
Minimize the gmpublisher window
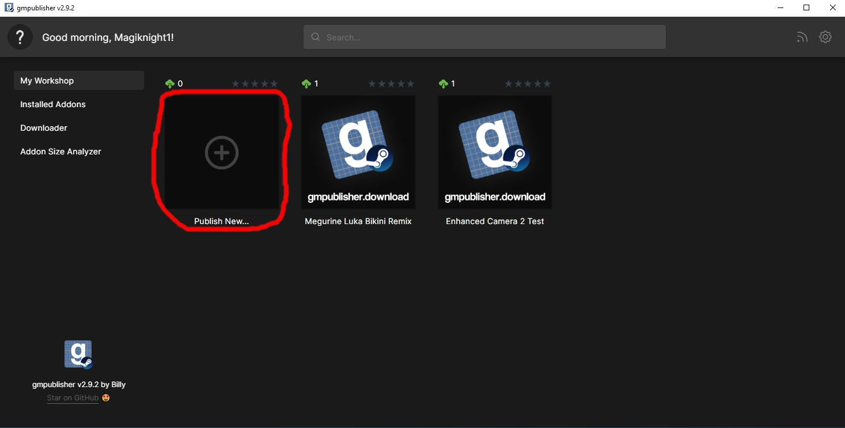coord(780,8)
